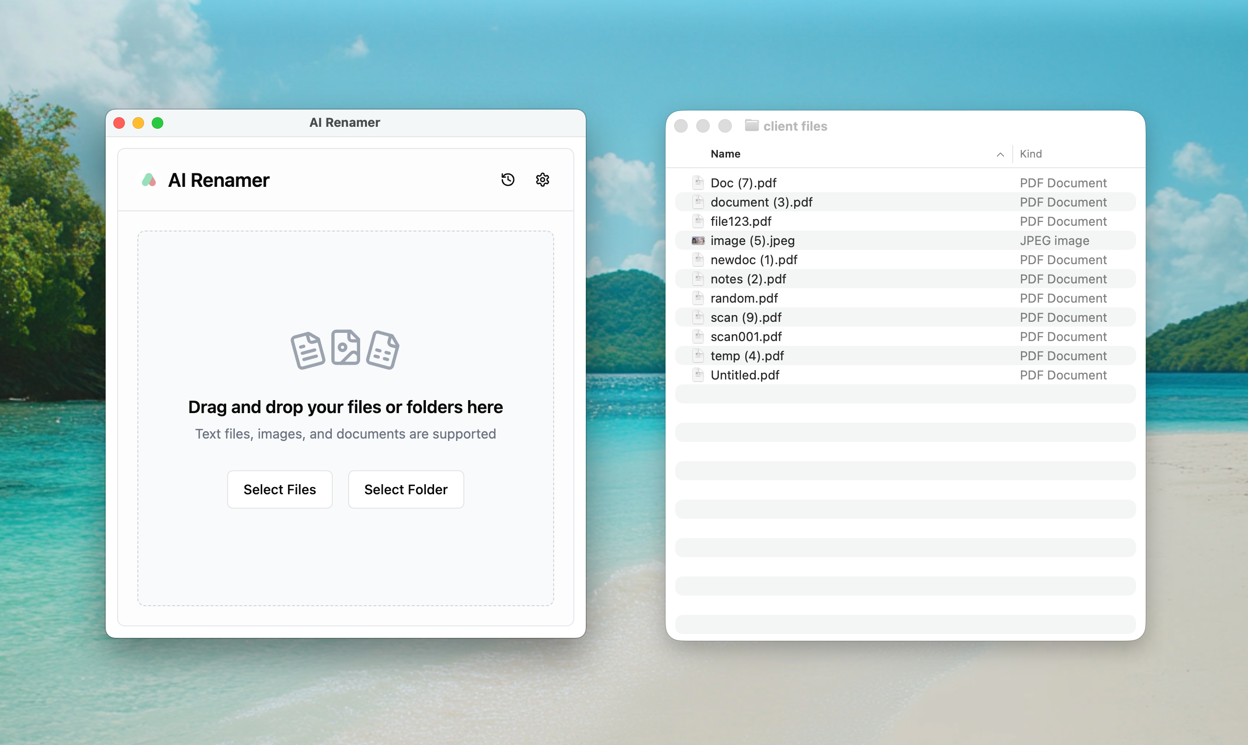Select the temp (4).pdf row

(747, 356)
